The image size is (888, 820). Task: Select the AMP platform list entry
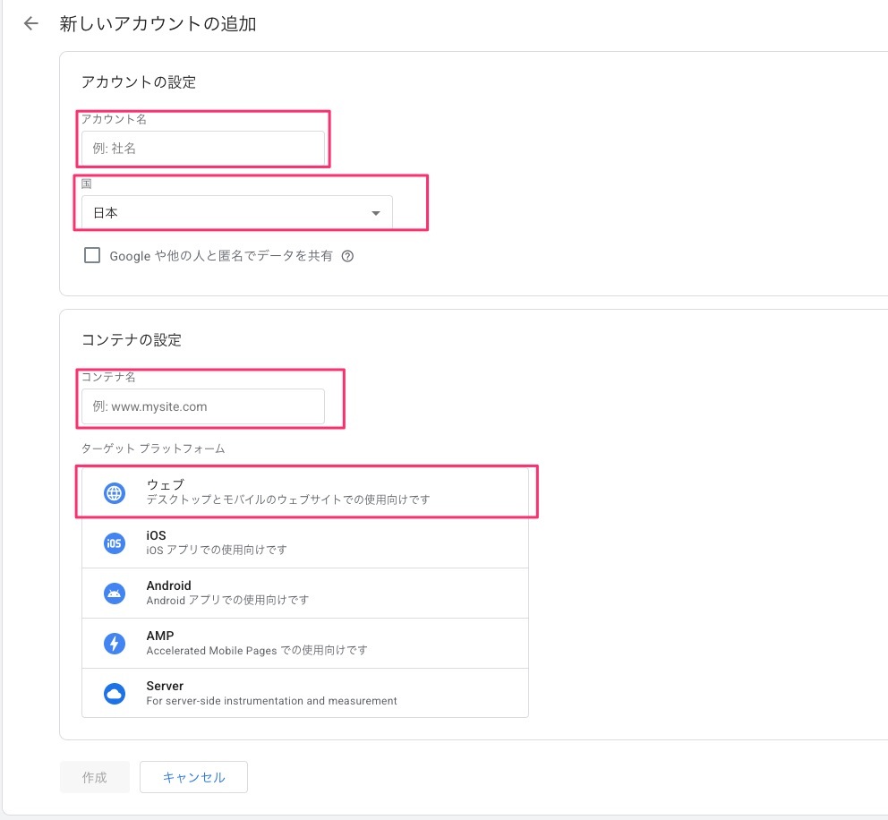(x=304, y=642)
